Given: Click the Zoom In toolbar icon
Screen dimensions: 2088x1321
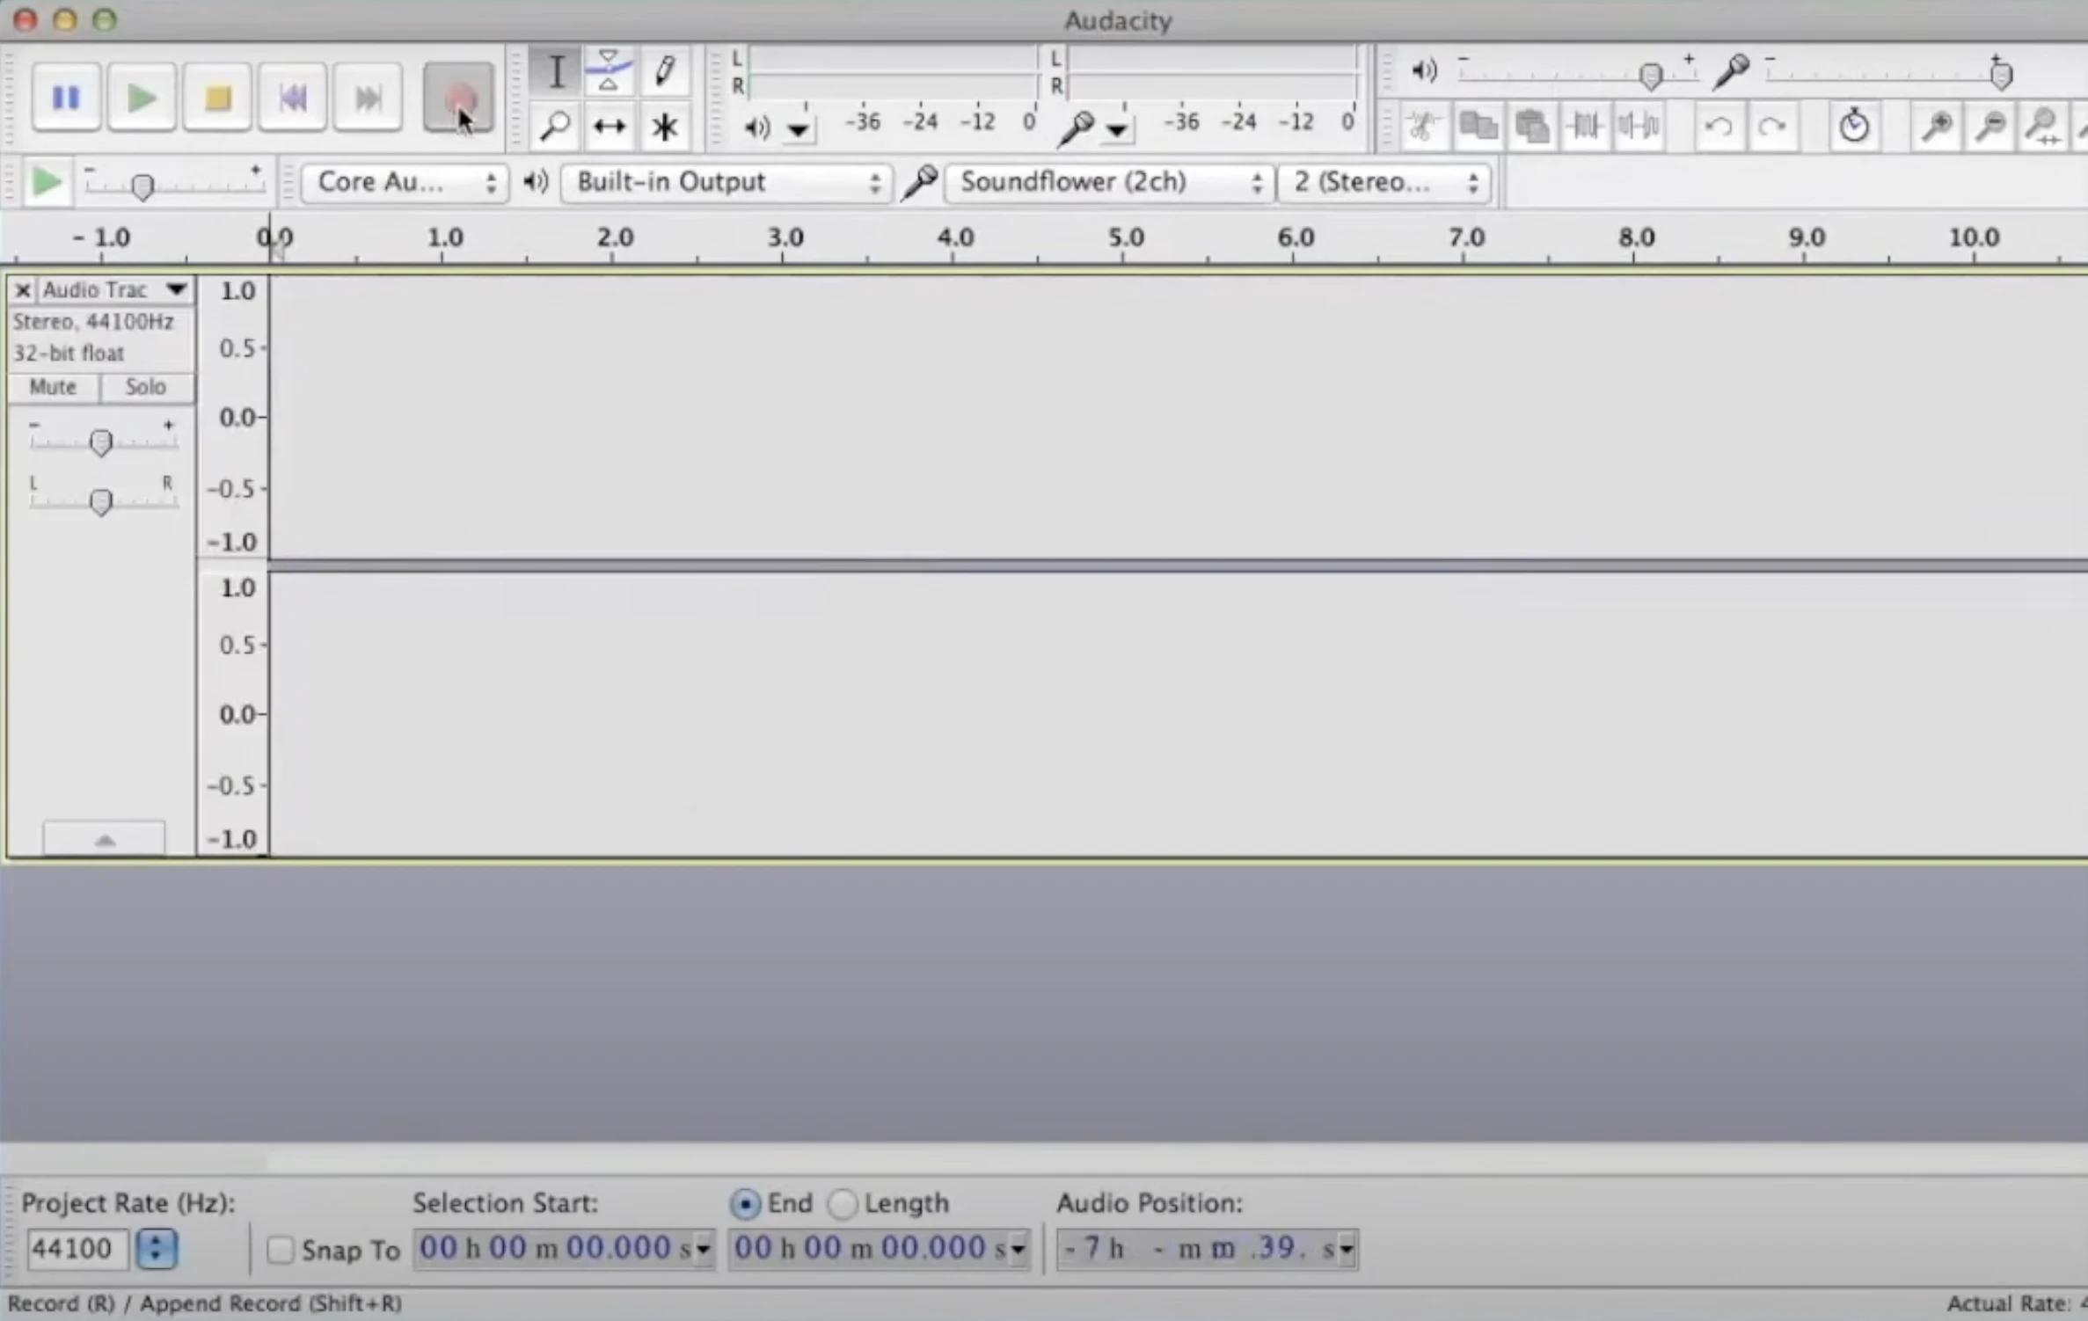Looking at the screenshot, I should (1936, 127).
